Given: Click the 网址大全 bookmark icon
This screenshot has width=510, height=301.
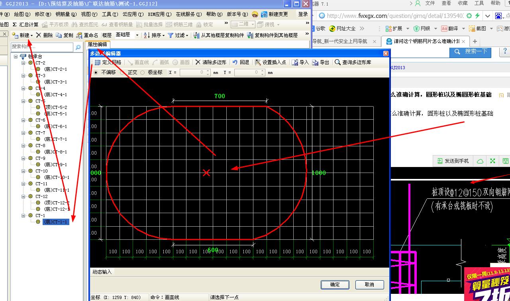Looking at the screenshot, I should point(332,29).
